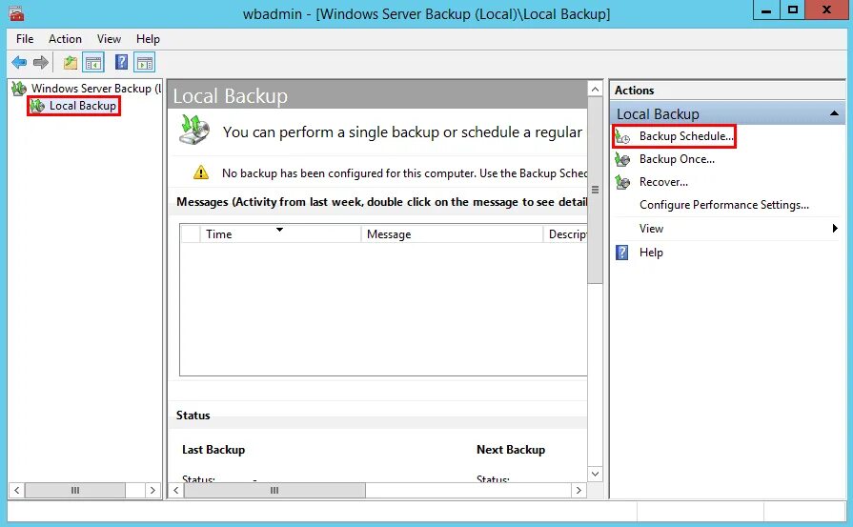Click the Recover action icon
853x527 pixels.
click(622, 182)
